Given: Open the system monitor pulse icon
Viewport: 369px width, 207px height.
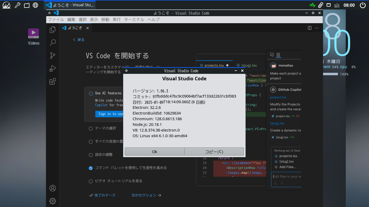Looking at the screenshot, I should click(x=312, y=5).
